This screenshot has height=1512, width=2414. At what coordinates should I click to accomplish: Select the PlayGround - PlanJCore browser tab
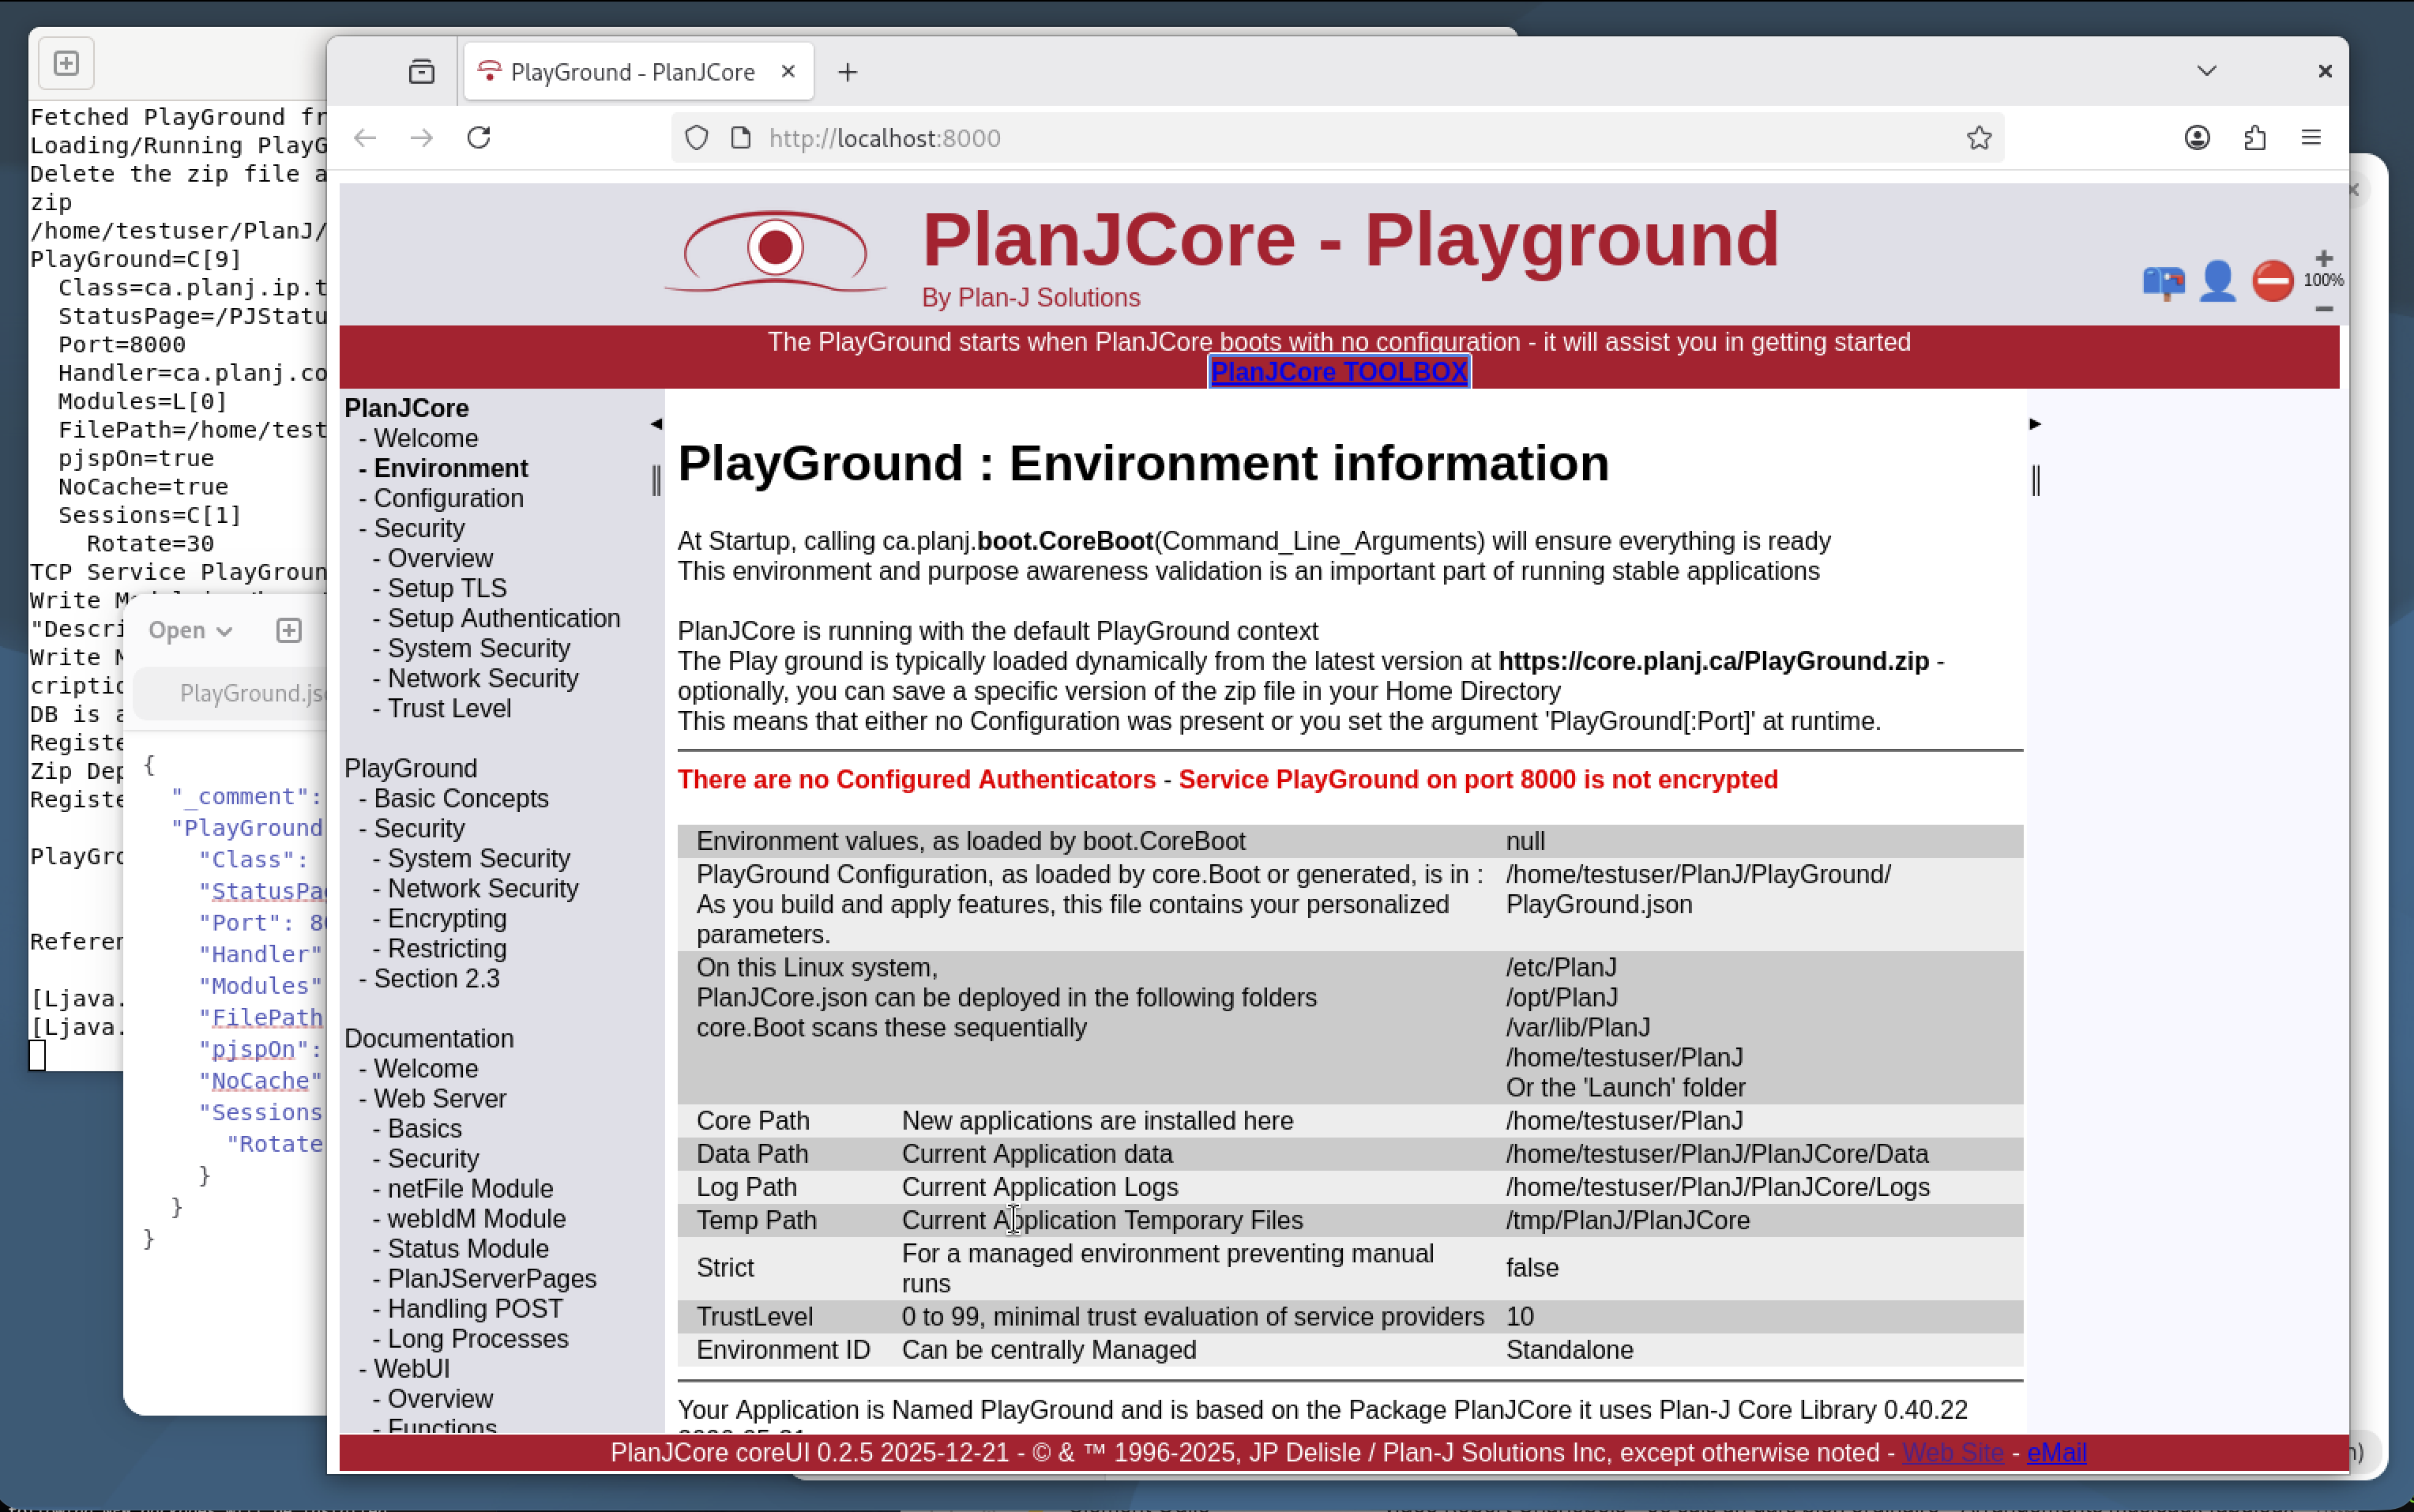tap(638, 72)
